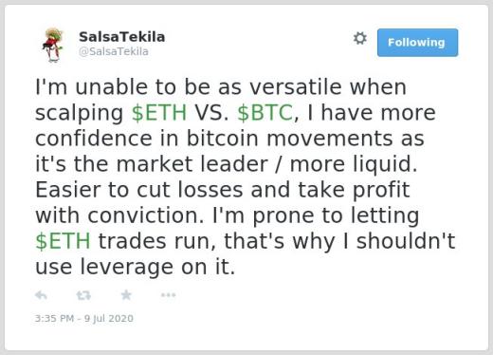Open the $BTC cashtag link
The image size is (493, 355).
(265, 113)
